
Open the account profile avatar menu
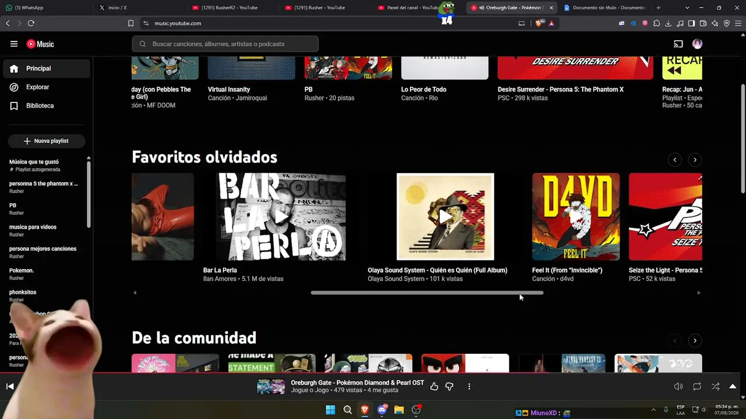697,44
